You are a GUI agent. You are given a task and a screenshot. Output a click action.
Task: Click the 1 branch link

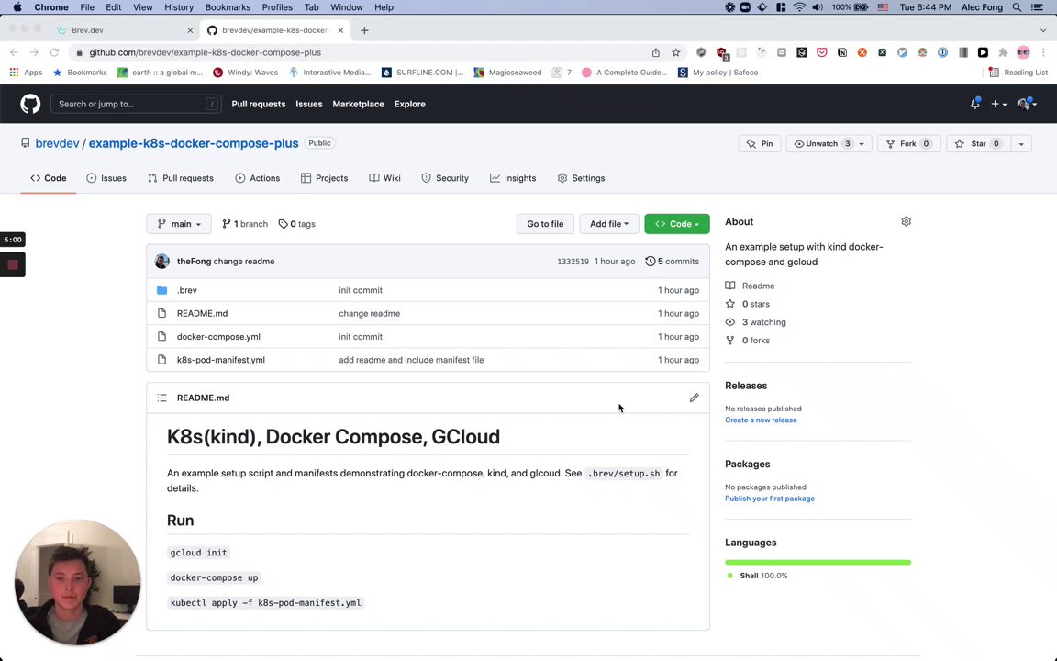[x=245, y=224]
